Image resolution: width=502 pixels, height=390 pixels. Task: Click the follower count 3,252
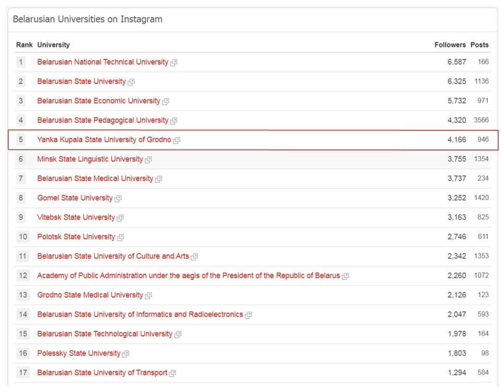(456, 198)
